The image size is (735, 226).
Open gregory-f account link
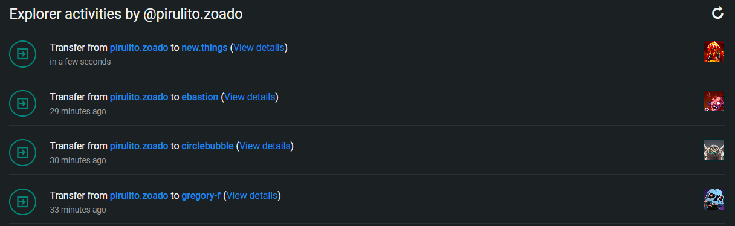tap(201, 195)
